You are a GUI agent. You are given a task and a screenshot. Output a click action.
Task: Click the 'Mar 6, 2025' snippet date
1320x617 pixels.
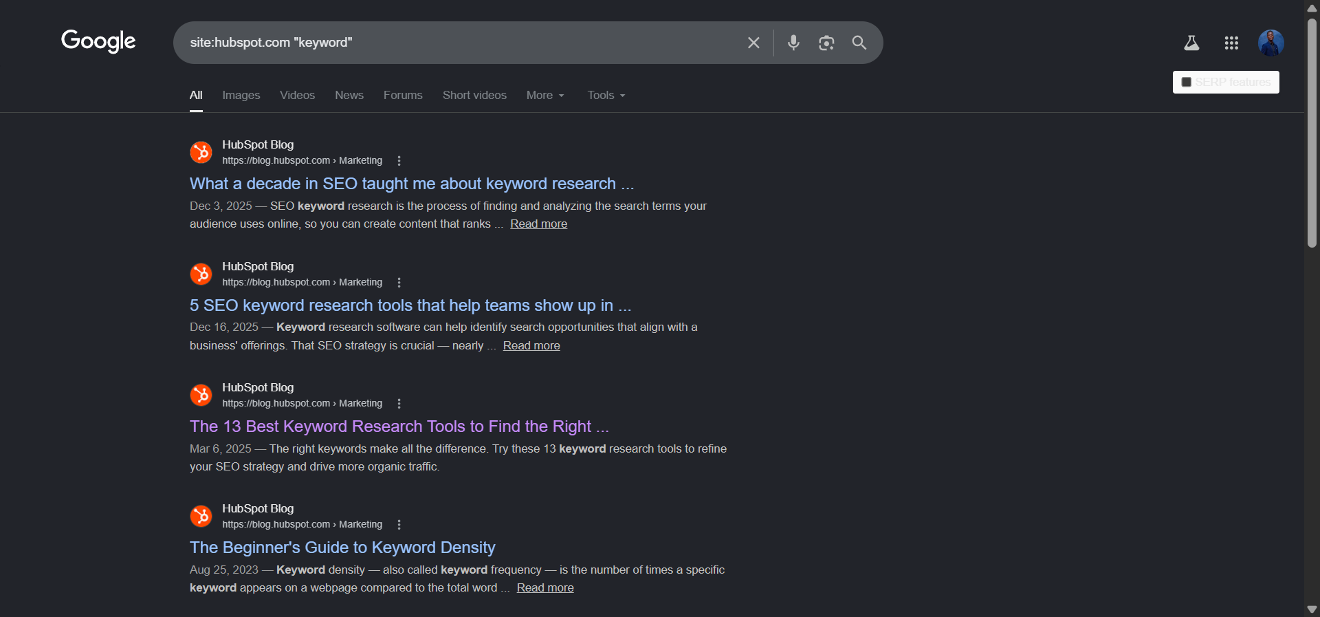click(x=221, y=449)
